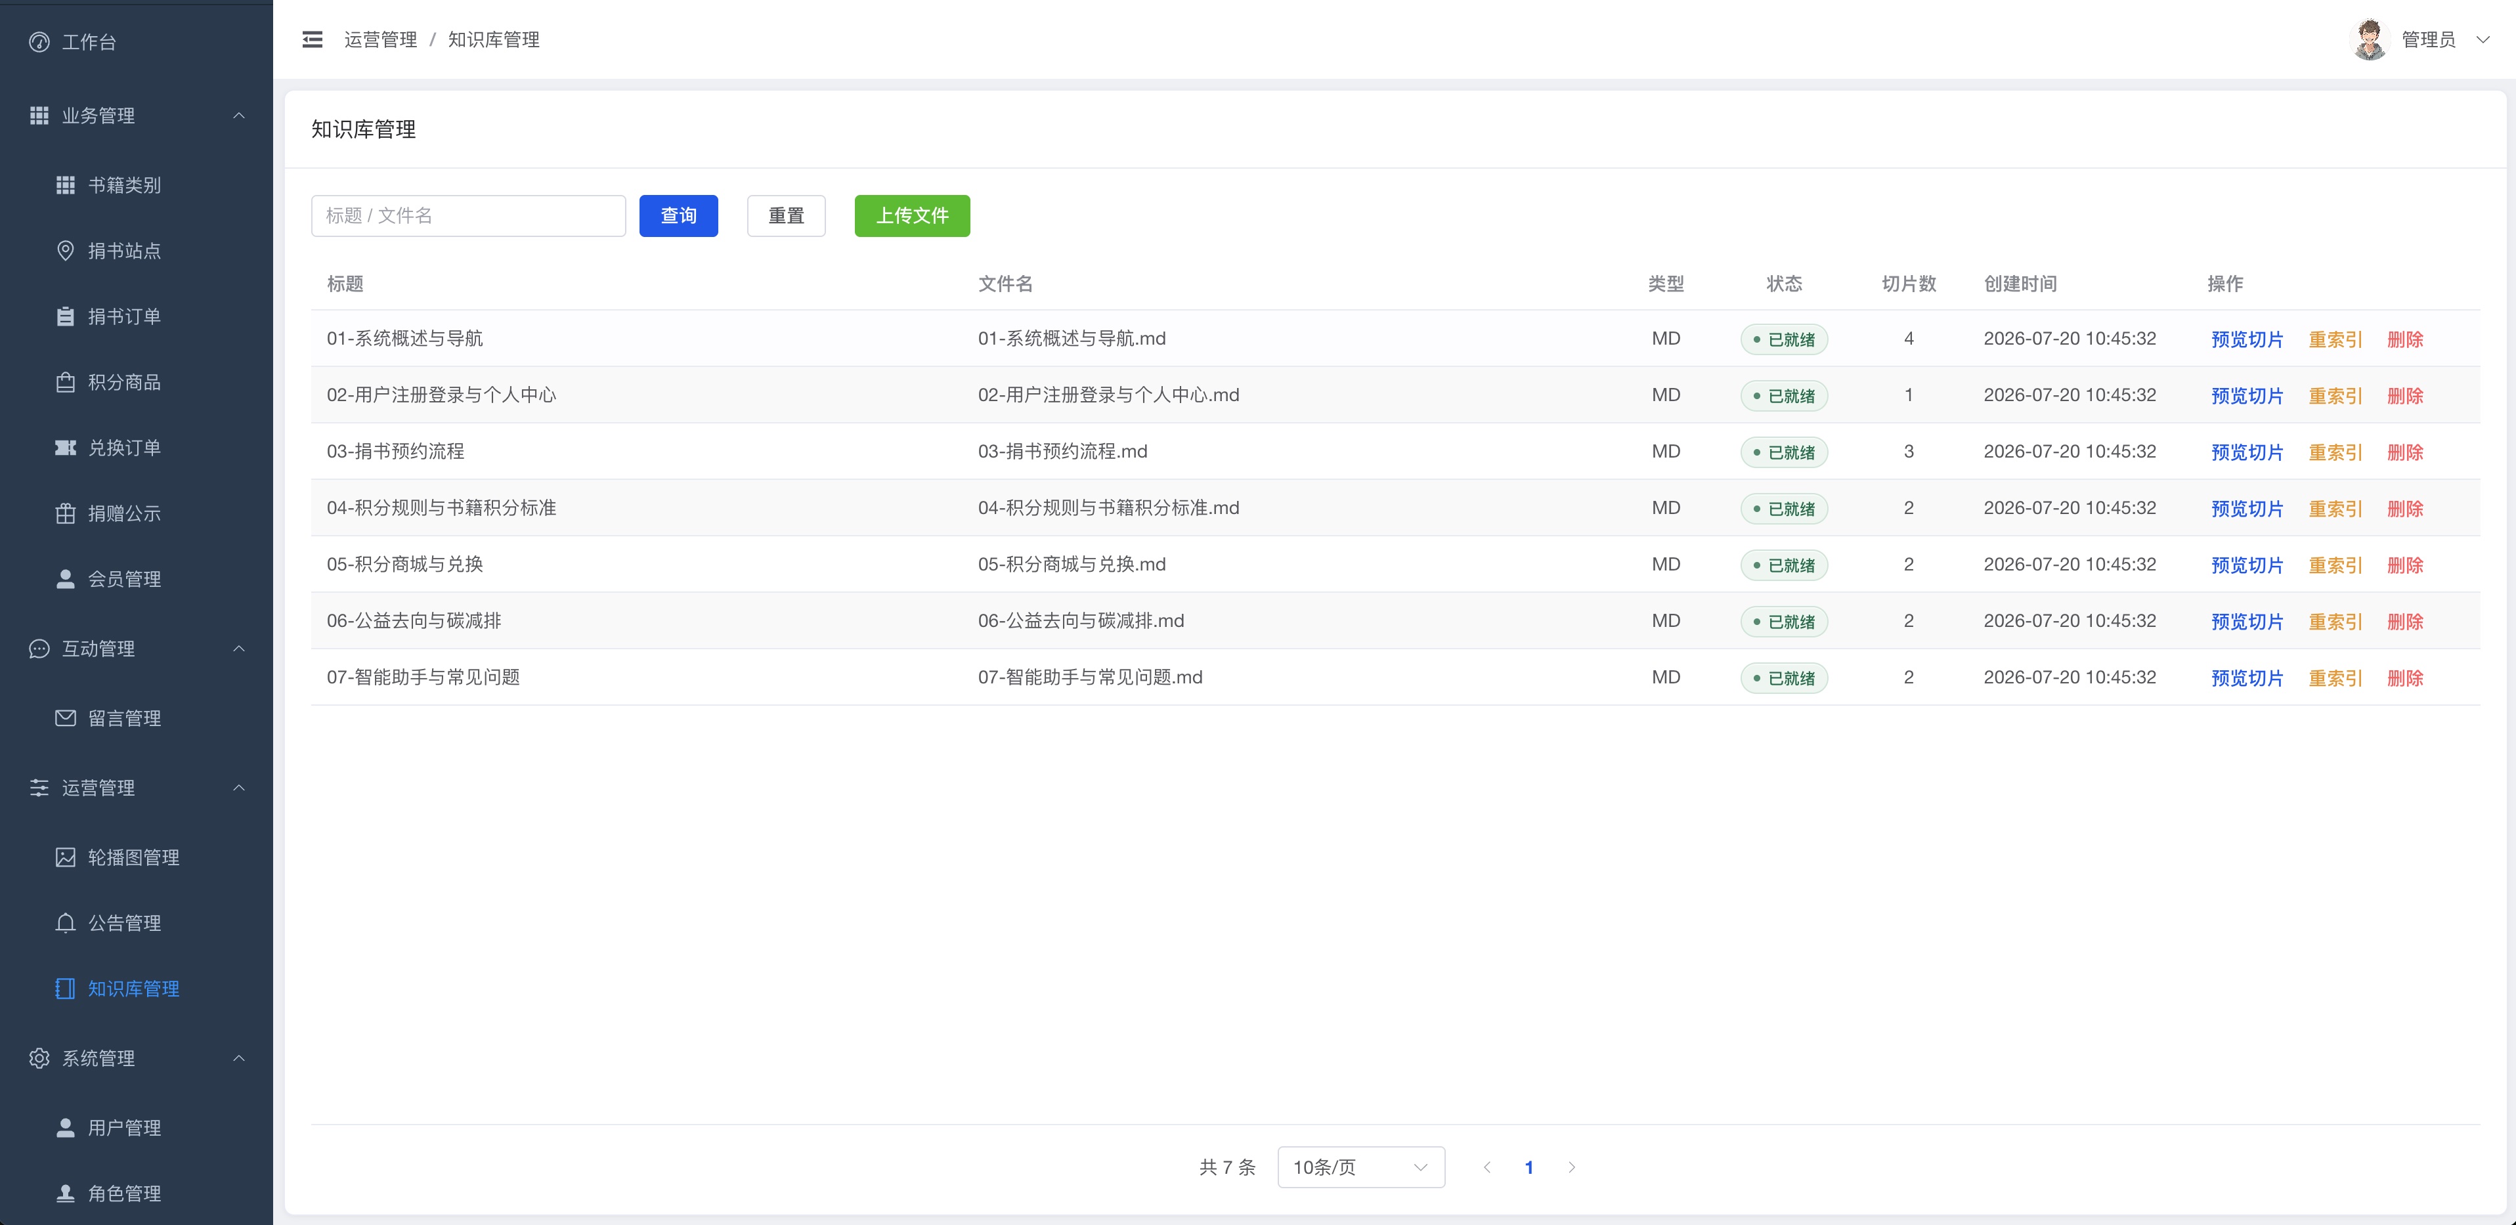This screenshot has height=1225, width=2516.
Task: Click the 积分商品 shopping bag icon
Action: pos(66,382)
